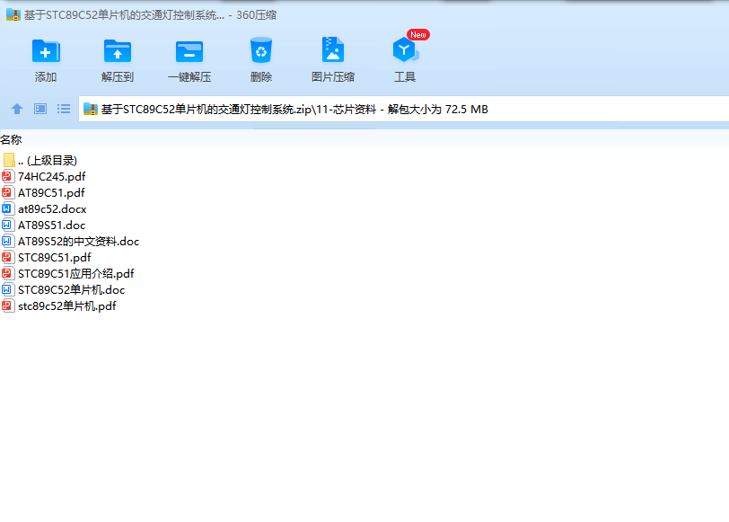
Task: Select the file name 74HC245.pdf
Action: click(x=51, y=177)
